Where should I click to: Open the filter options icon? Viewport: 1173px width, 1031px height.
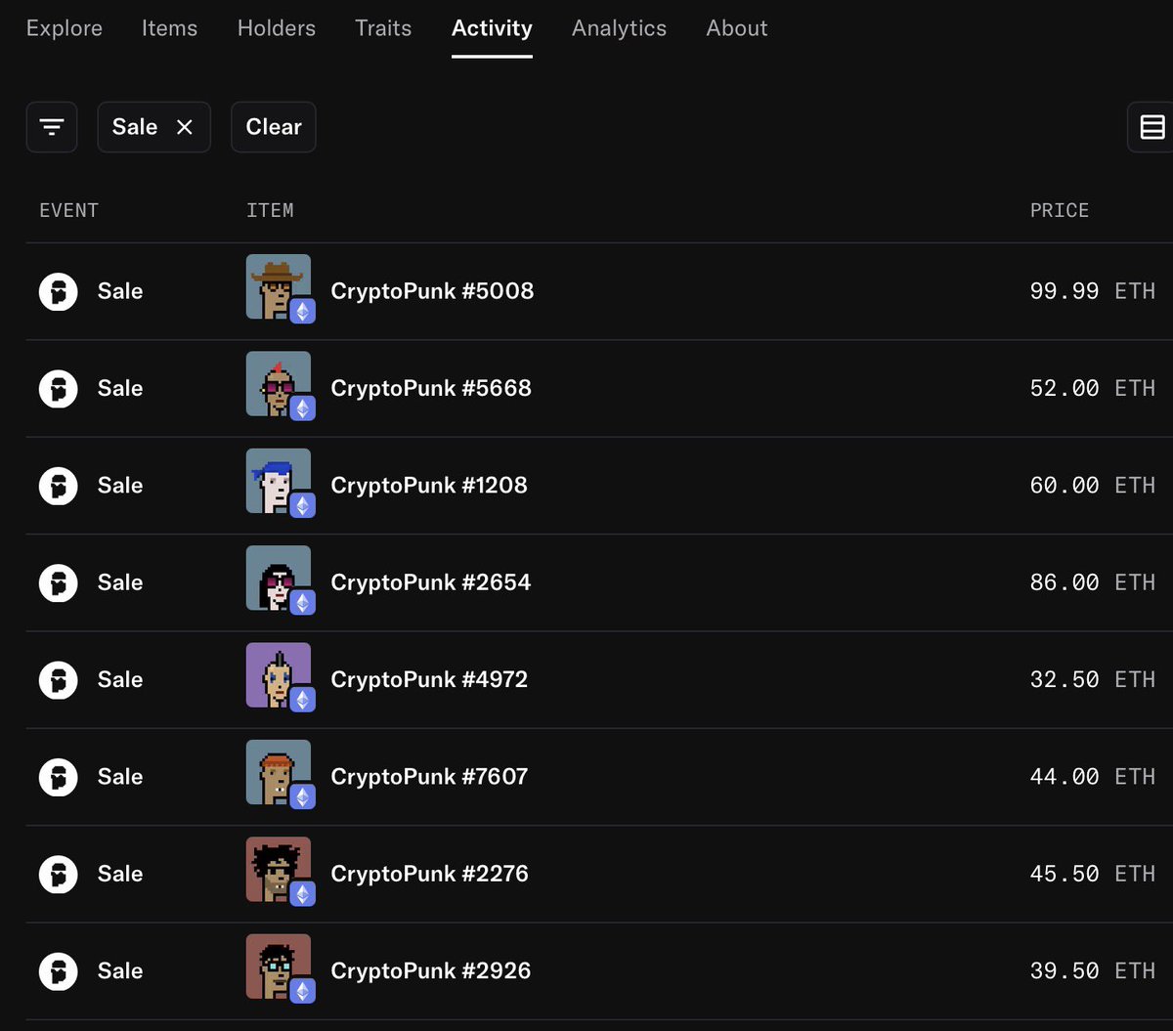pyautogui.click(x=52, y=127)
